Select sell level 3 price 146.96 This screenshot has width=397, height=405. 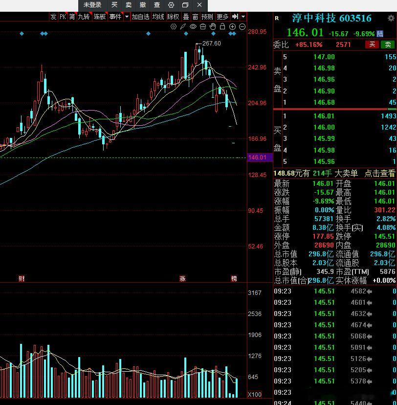[x=324, y=80]
